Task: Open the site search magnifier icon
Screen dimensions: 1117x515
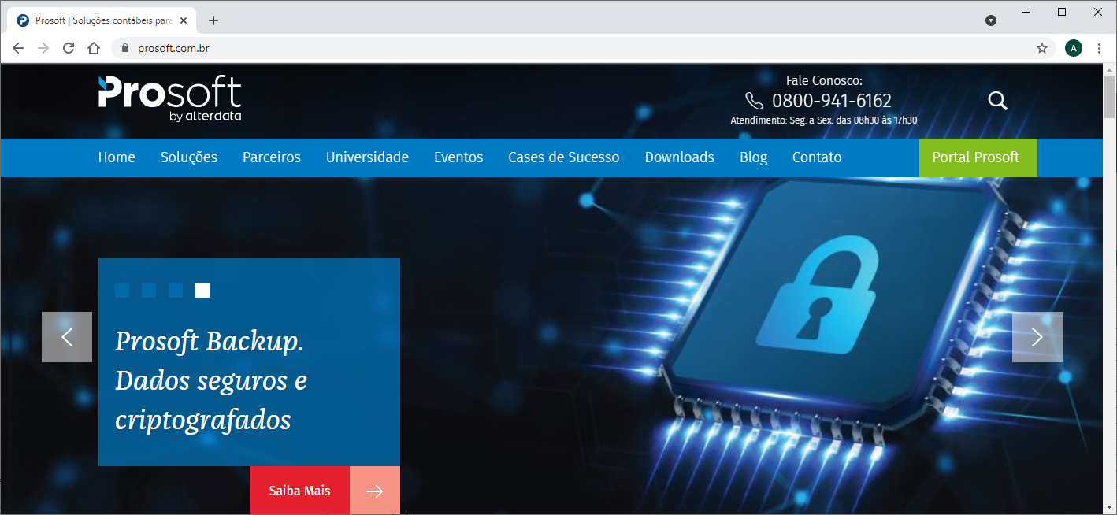Action: (997, 100)
